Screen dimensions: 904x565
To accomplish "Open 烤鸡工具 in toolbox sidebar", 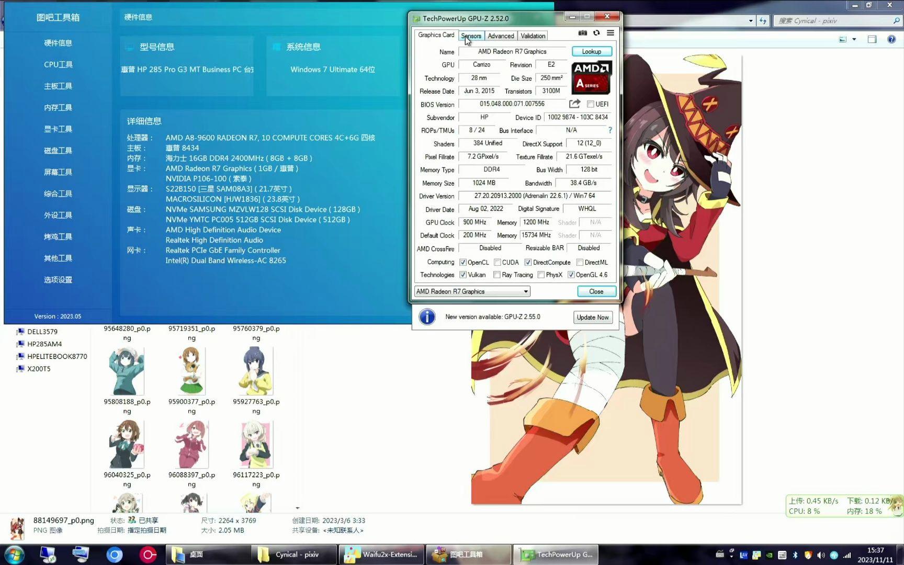I will click(x=58, y=236).
